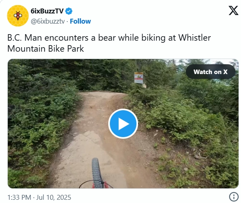Open the 6ixBuzzTV bee profile avatar
The height and width of the screenshot is (203, 241).
tap(18, 16)
